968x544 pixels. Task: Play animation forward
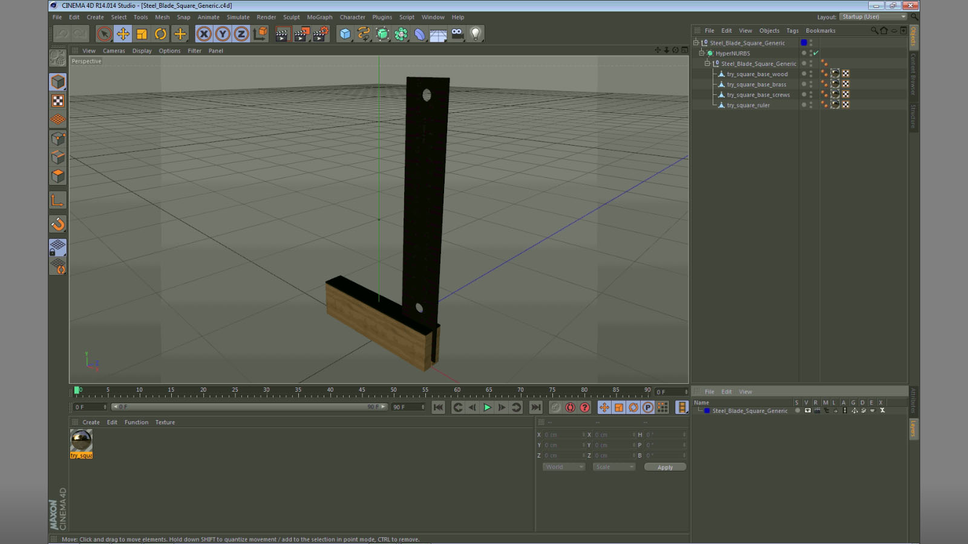coord(487,407)
